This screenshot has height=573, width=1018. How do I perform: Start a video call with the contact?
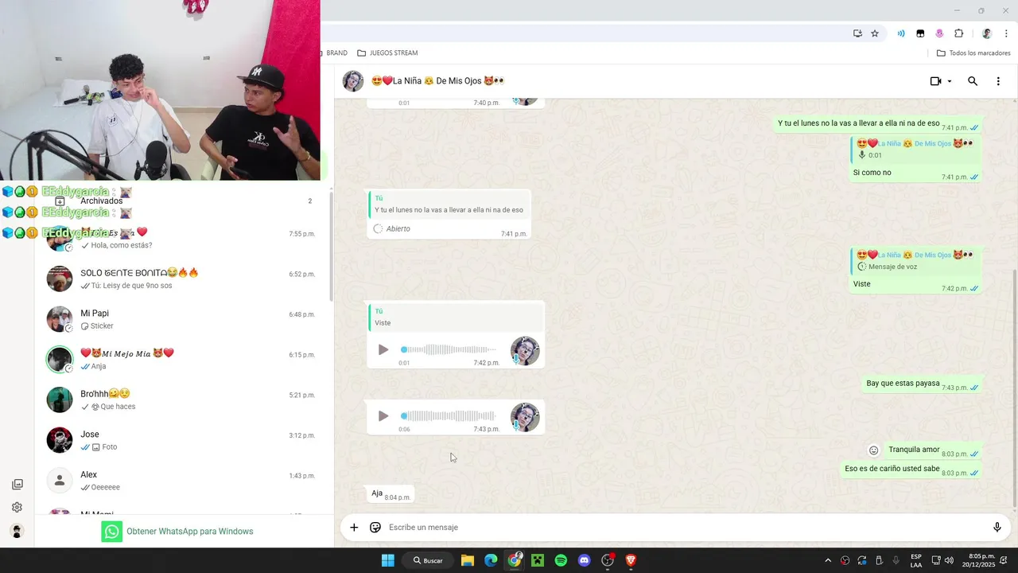[x=936, y=81]
